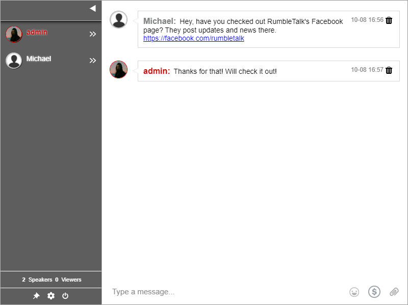Viewport: 408px width, 305px height.
Task: Expand options arrows next to admin
Action: coord(93,34)
